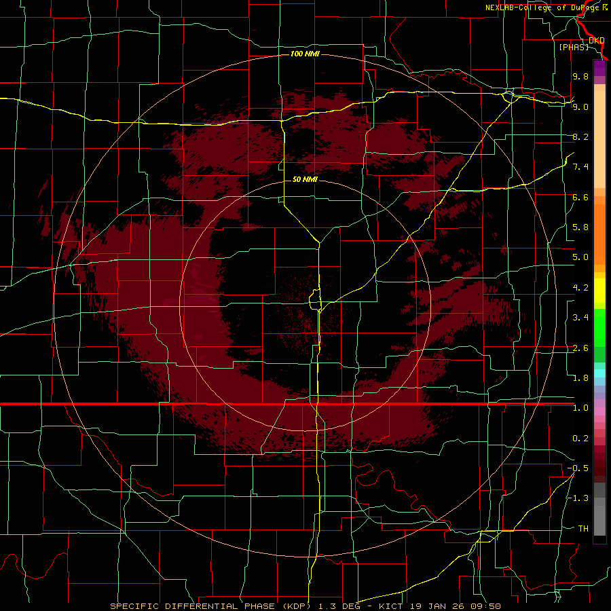Click the 2.6 value on the scale

(580, 348)
